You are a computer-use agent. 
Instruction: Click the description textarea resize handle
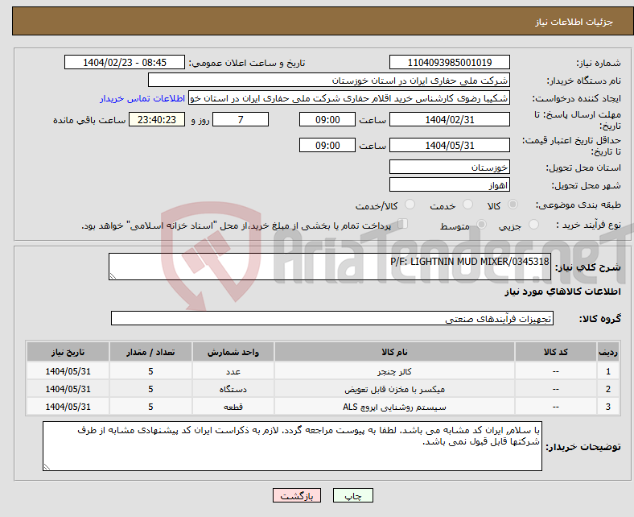click(x=113, y=275)
